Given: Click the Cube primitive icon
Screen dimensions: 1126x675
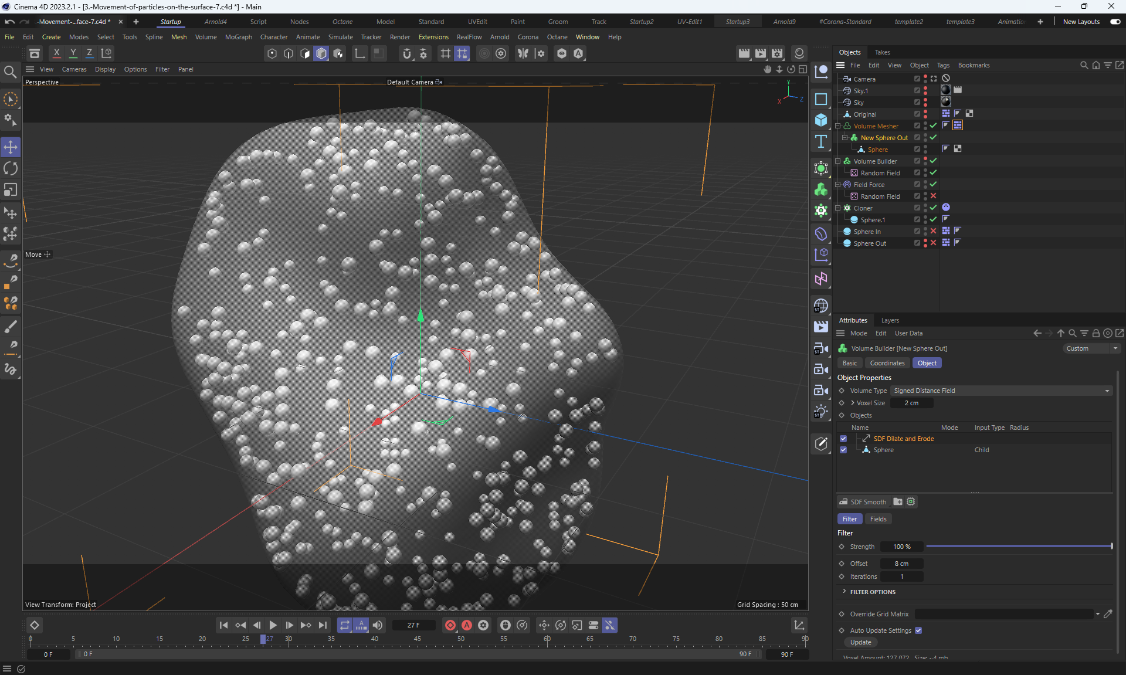Looking at the screenshot, I should (821, 120).
